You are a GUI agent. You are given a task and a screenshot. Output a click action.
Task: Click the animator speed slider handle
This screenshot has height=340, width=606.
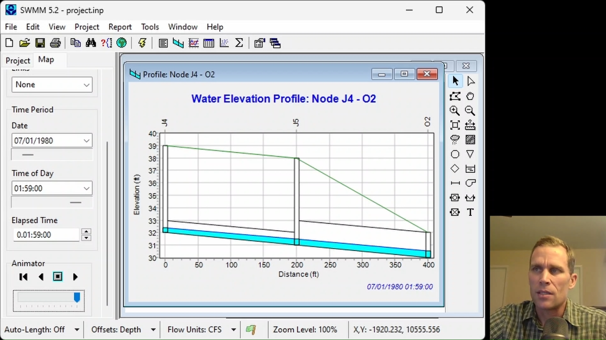[77, 297]
